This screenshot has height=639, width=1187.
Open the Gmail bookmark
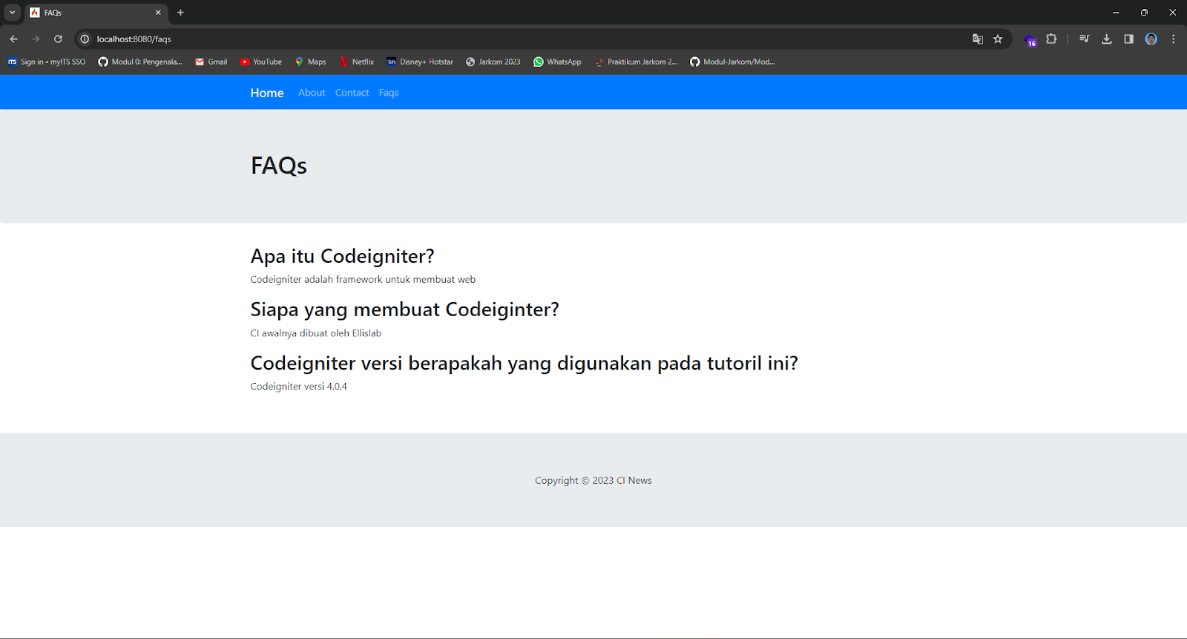[211, 62]
